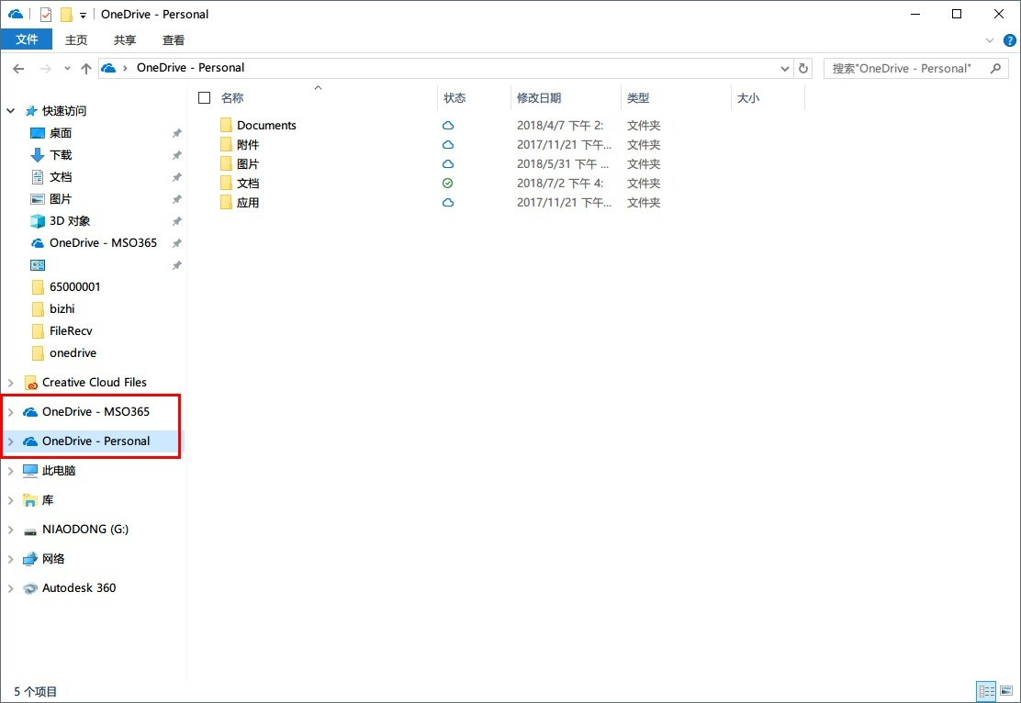Go back with the left arrow button
1021x703 pixels.
[18, 68]
